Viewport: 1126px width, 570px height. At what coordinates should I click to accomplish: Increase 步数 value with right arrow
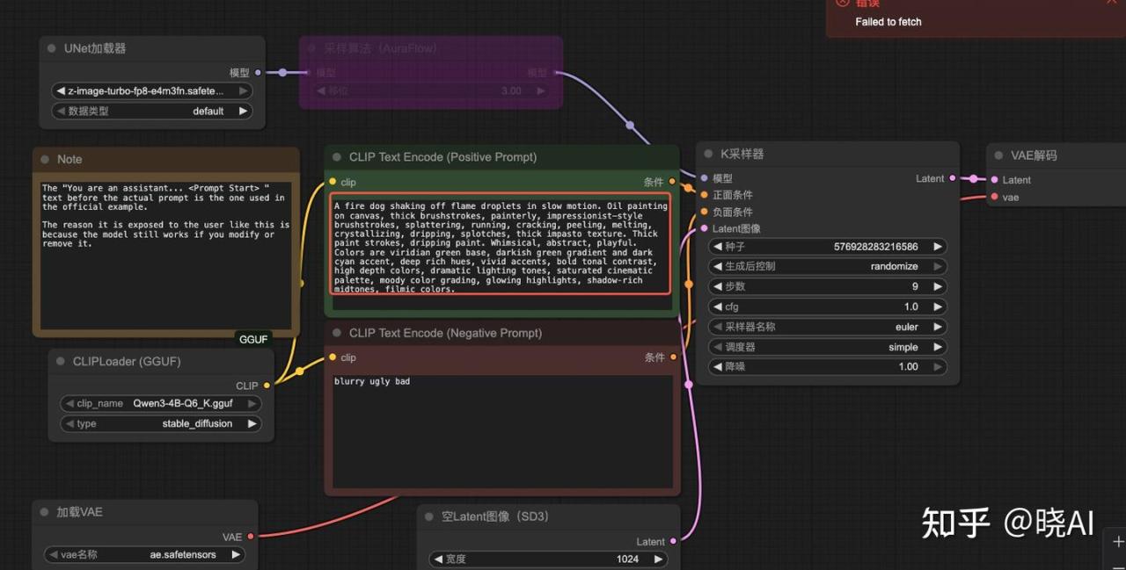pos(938,286)
